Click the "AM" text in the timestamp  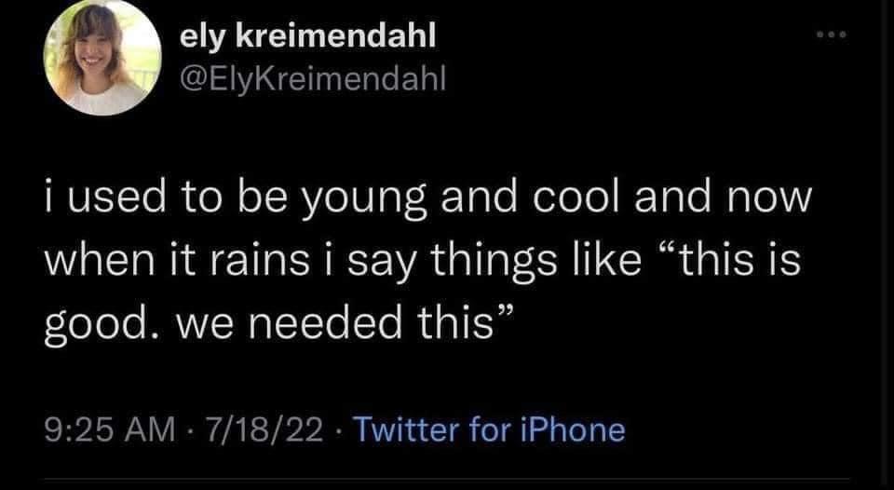click(x=151, y=429)
